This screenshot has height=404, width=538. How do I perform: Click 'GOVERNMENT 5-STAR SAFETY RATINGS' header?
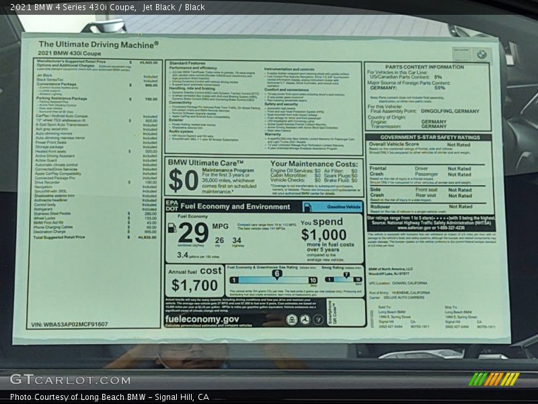430,137
